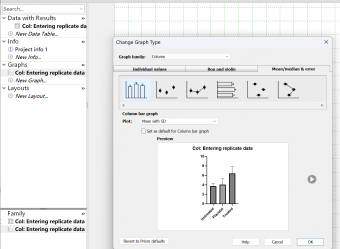This screenshot has width=340, height=249.
Task: Click the plus icon next to New Info
Action: 10,57
